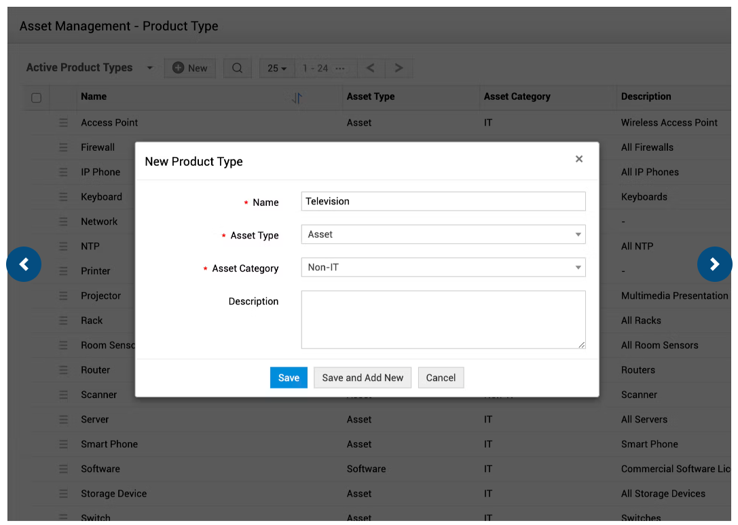Expand the Asset Category dropdown
Screen dimensions: 738x525
(443, 268)
